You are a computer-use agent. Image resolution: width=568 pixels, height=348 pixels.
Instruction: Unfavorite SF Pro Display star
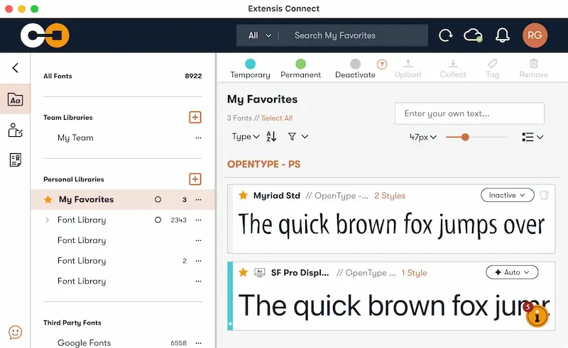(x=243, y=272)
